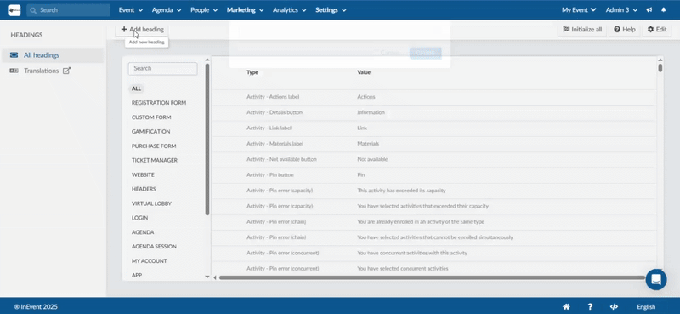Viewport: 680px width, 314px height.
Task: Select the TICKET MANAGER category
Action: (x=155, y=160)
